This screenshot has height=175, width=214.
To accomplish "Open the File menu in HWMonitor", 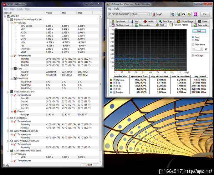I will tap(6, 9).
